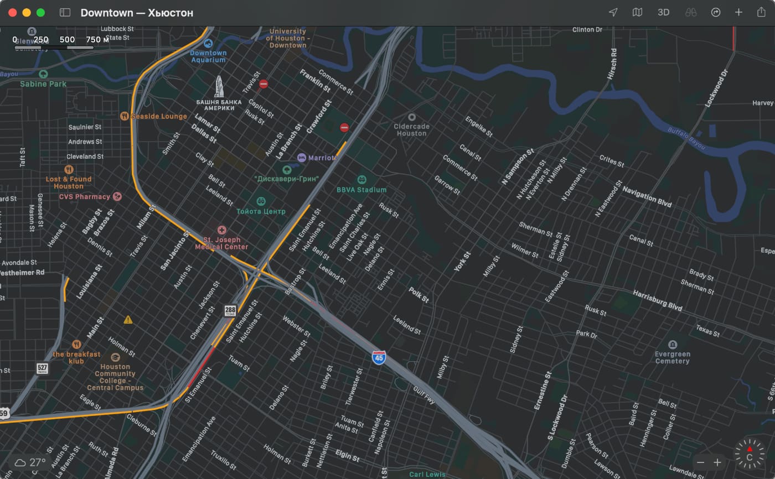Toggle the sidebar panel

coord(65,12)
